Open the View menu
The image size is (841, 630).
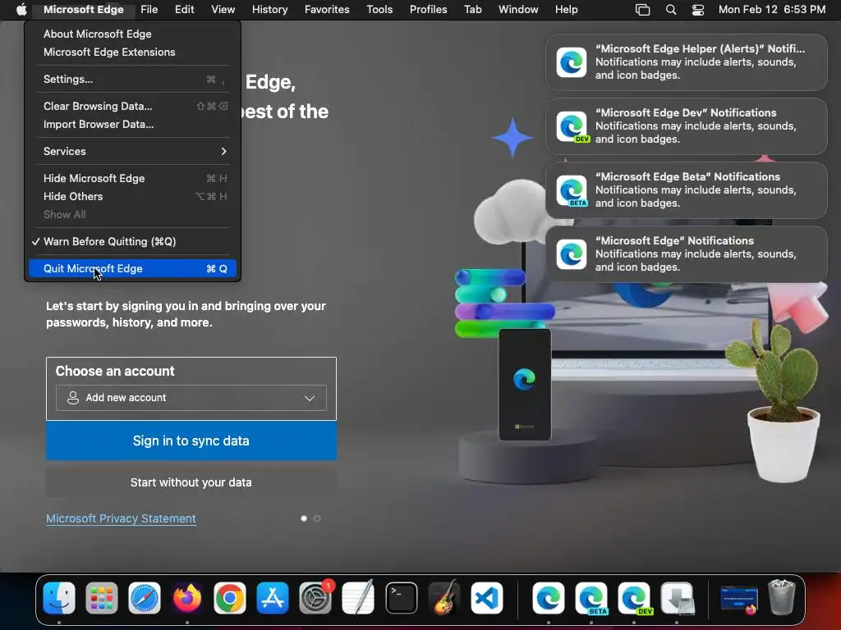pyautogui.click(x=223, y=10)
